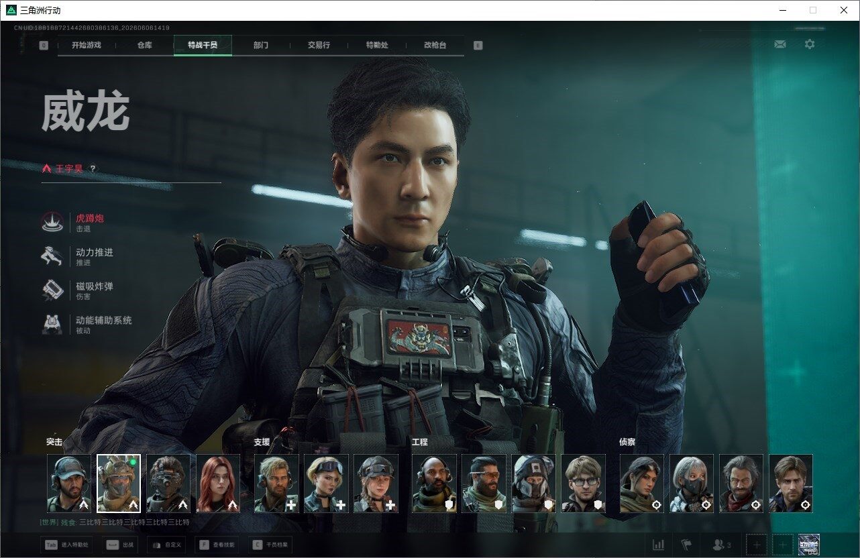Viewport: 860px width, 558px height.
Task: Click the first empty squad slot plus
Action: (x=757, y=545)
